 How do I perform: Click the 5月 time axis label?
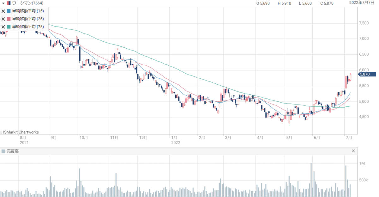pyautogui.click(x=289, y=138)
